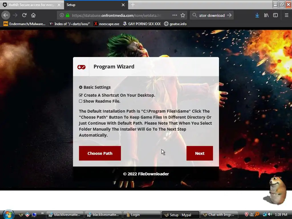
Task: Restore down the browser window
Action: pos(282,5)
